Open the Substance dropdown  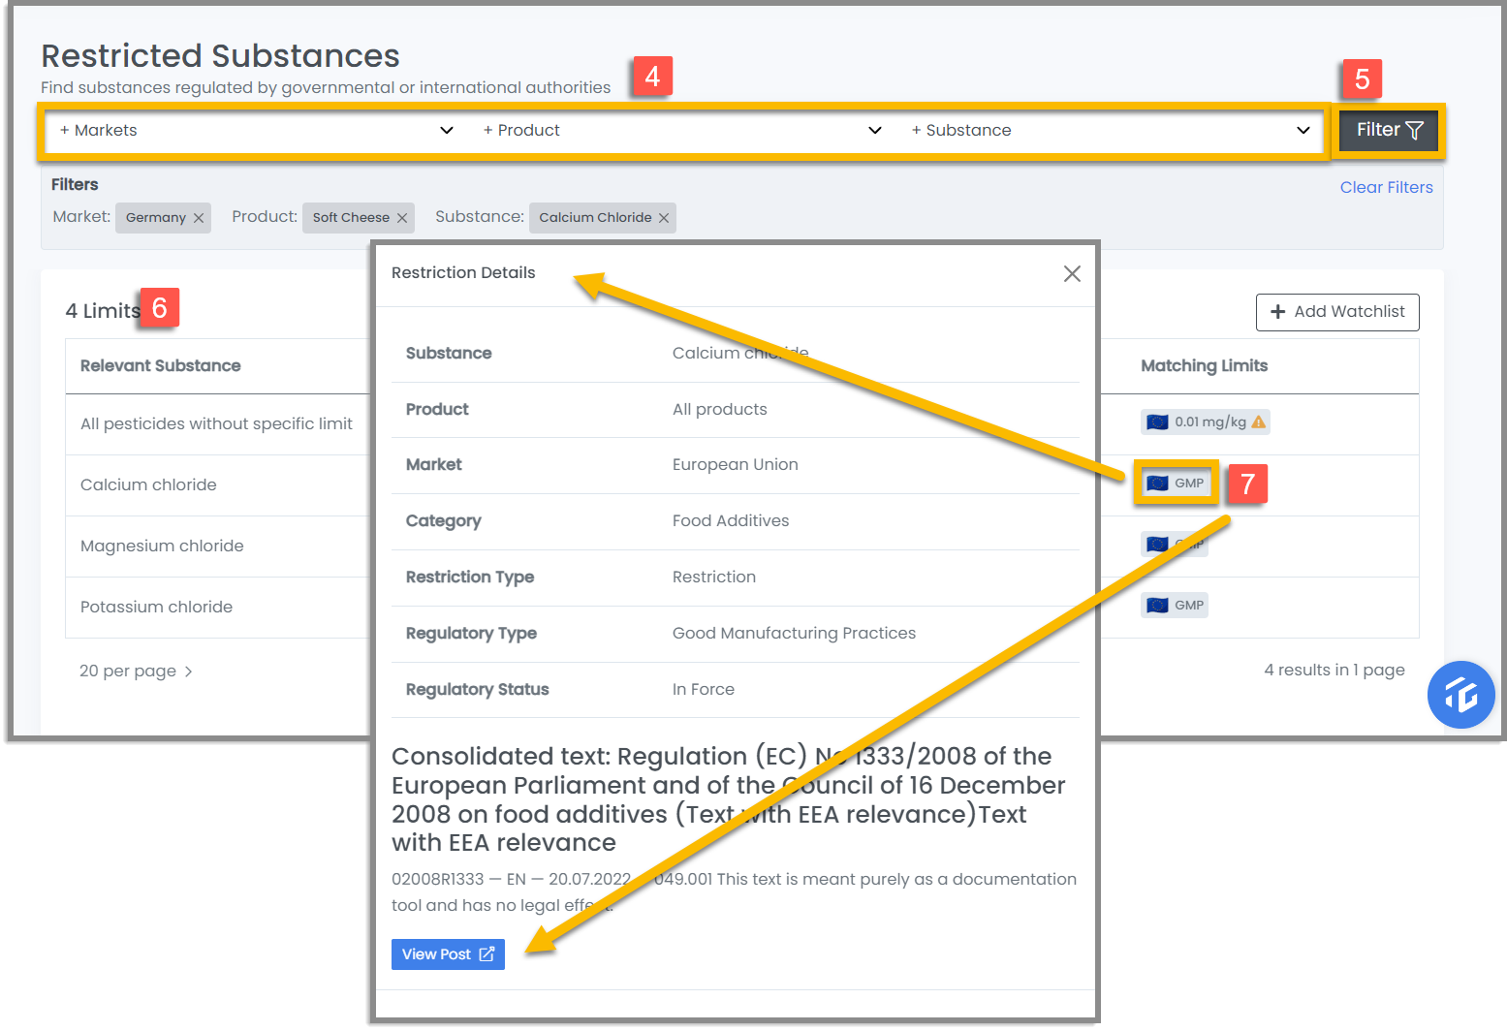pyautogui.click(x=1110, y=131)
